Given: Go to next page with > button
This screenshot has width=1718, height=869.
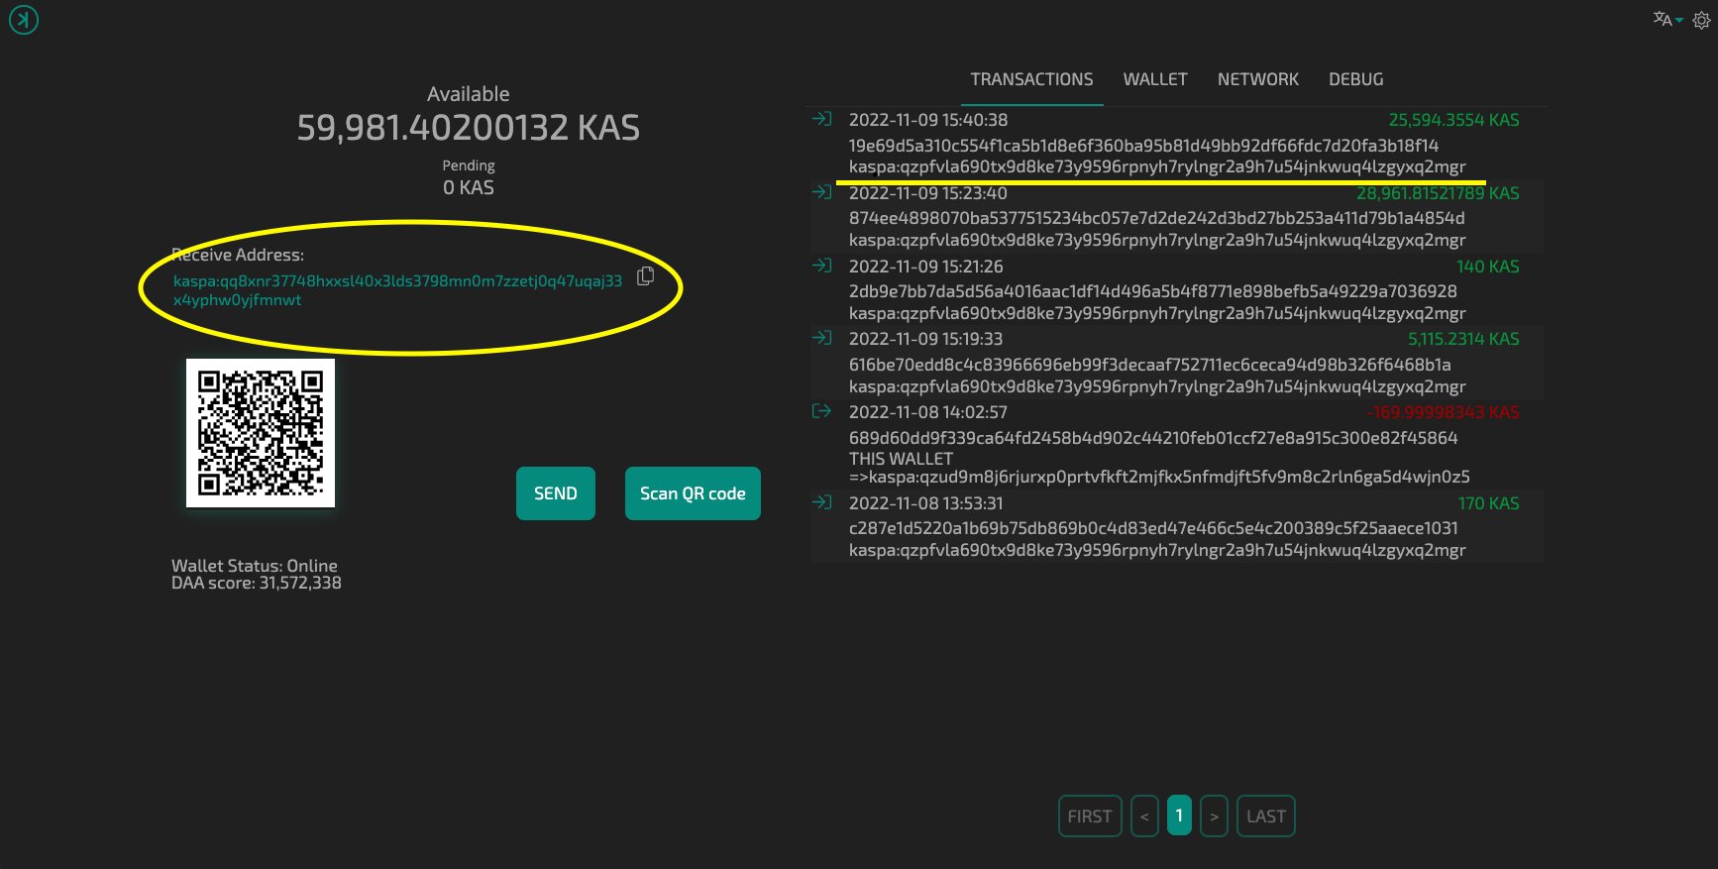Looking at the screenshot, I should coord(1214,816).
